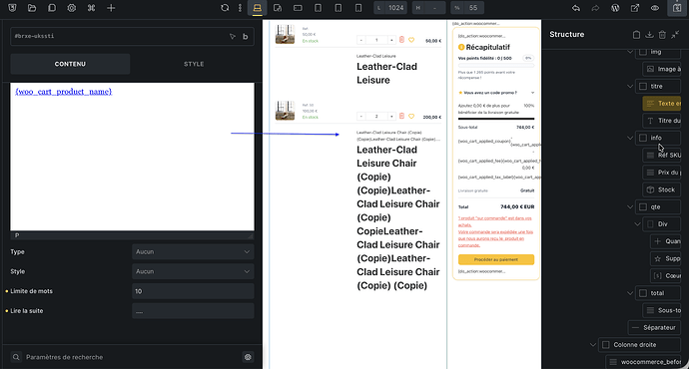Click the redo arrow icon

click(595, 8)
